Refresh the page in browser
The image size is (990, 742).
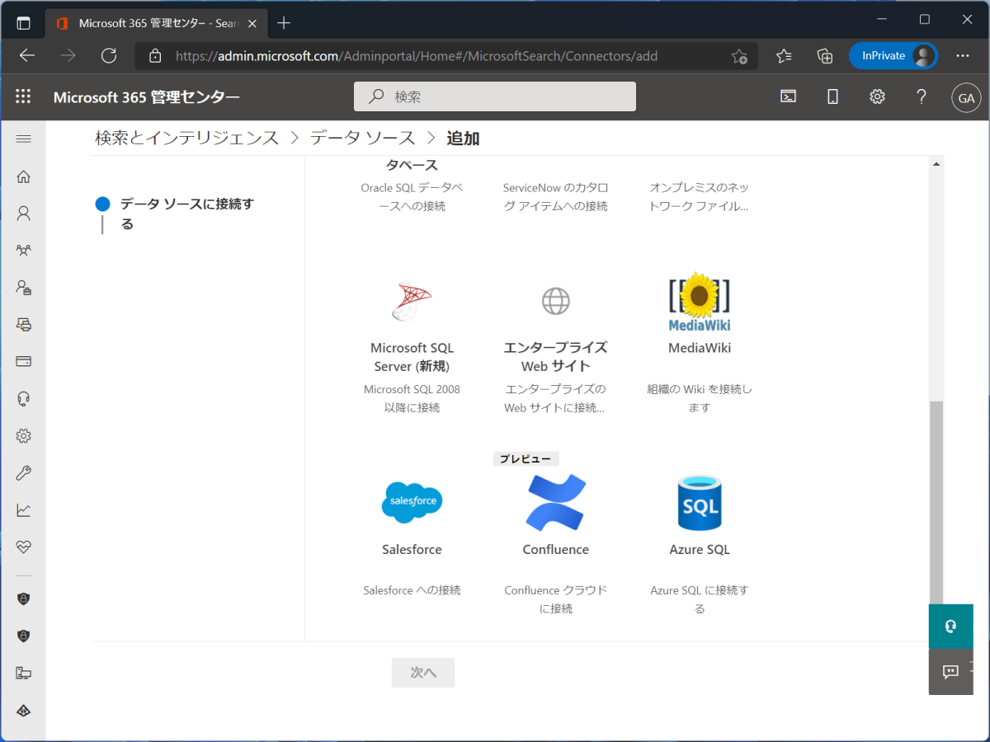(108, 56)
